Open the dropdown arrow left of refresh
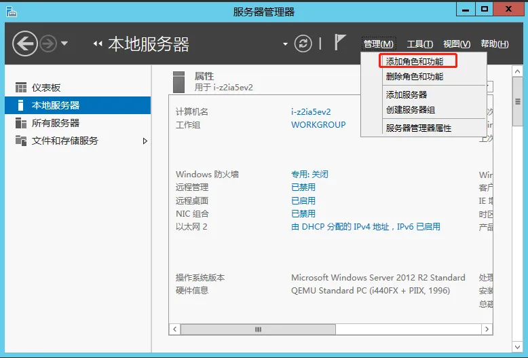The width and height of the screenshot is (528, 358). point(285,44)
